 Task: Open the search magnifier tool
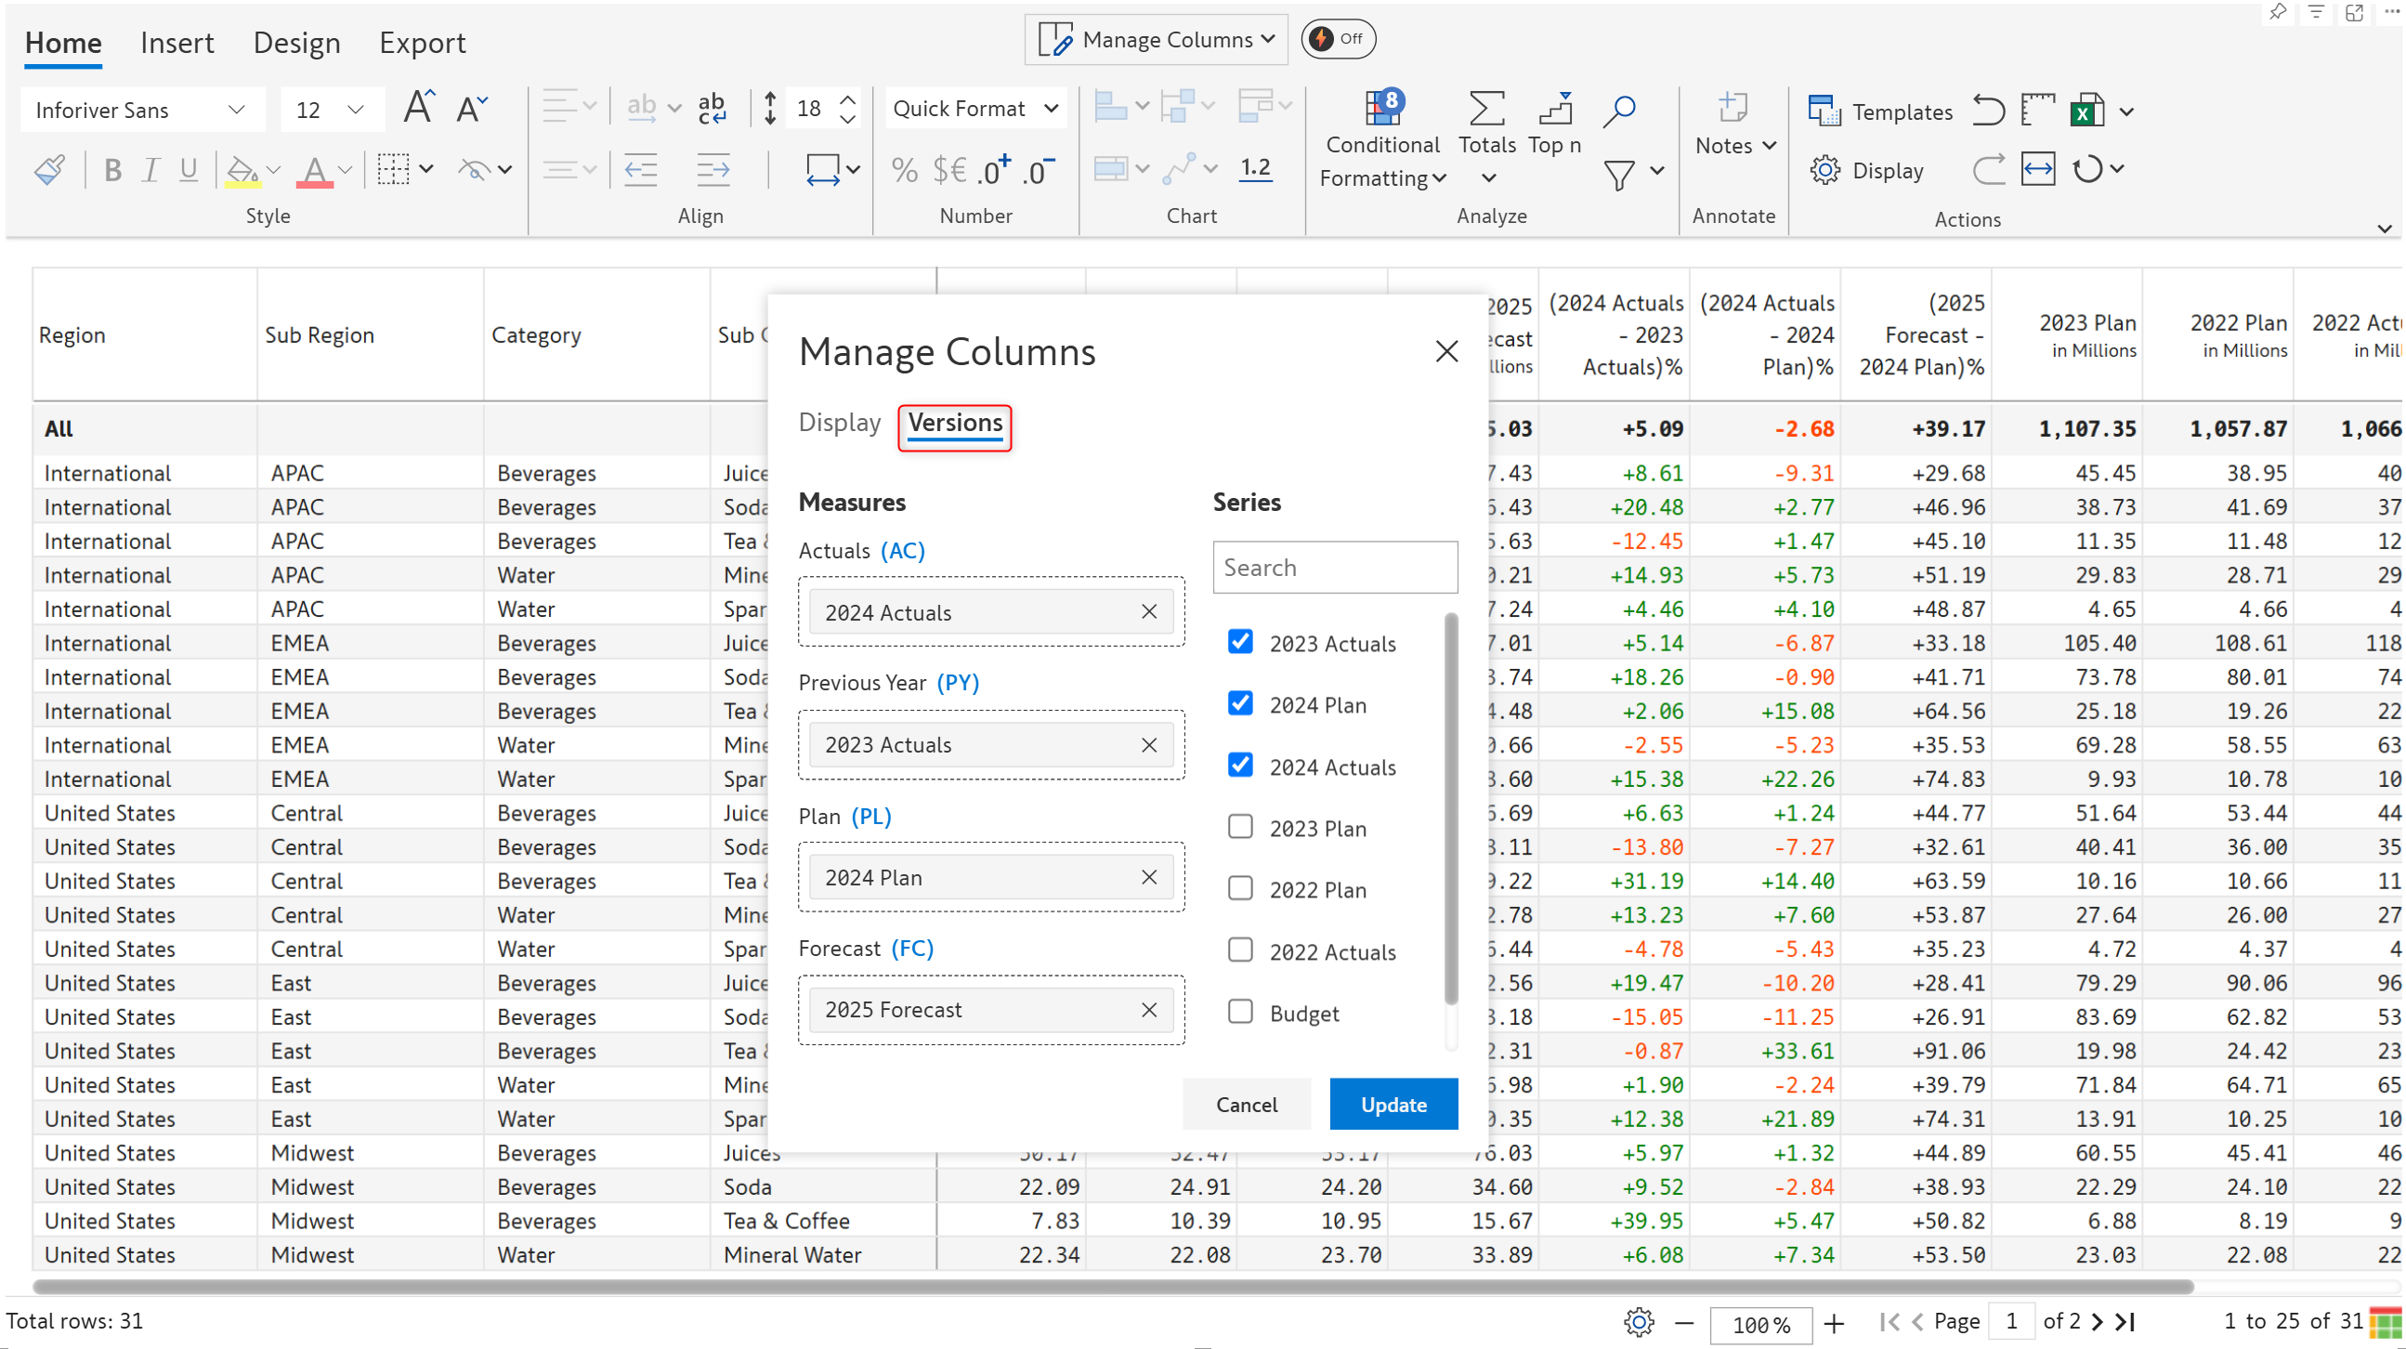coord(1618,111)
